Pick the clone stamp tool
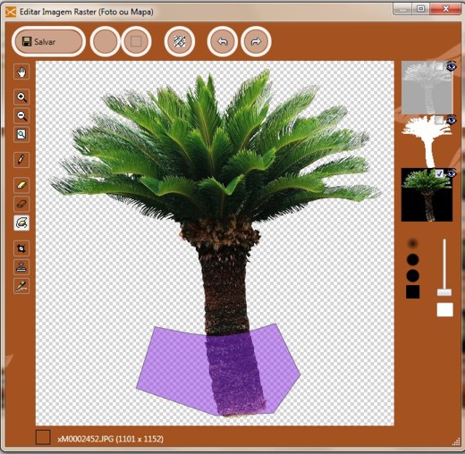 [x=21, y=267]
